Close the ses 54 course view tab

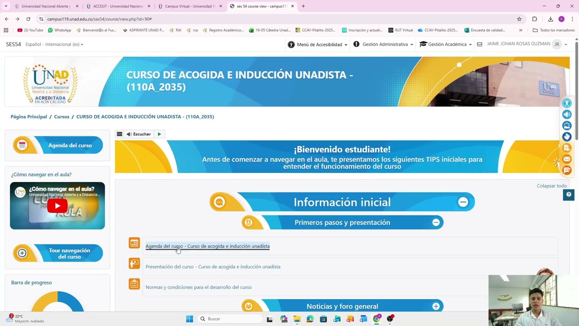[292, 6]
